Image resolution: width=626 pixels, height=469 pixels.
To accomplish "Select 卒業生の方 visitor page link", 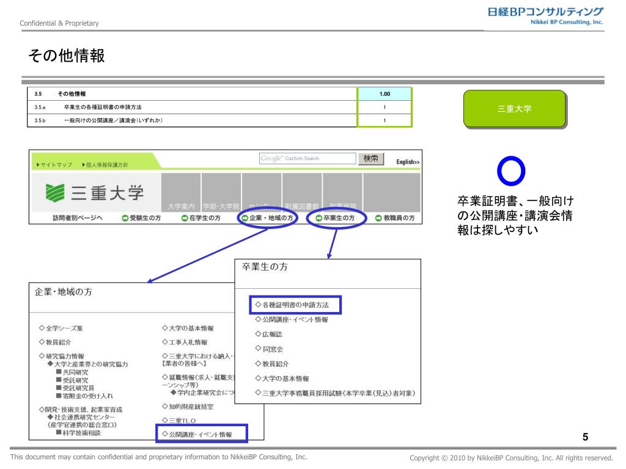I will [339, 218].
